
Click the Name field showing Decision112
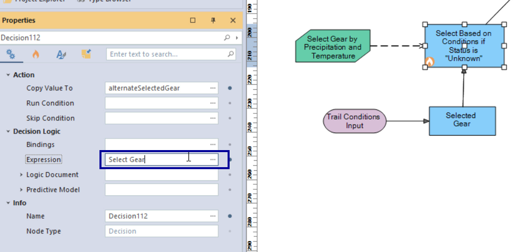pyautogui.click(x=161, y=216)
